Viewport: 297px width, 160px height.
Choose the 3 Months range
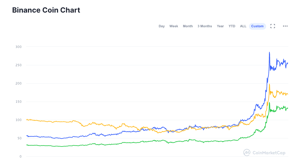click(x=205, y=26)
